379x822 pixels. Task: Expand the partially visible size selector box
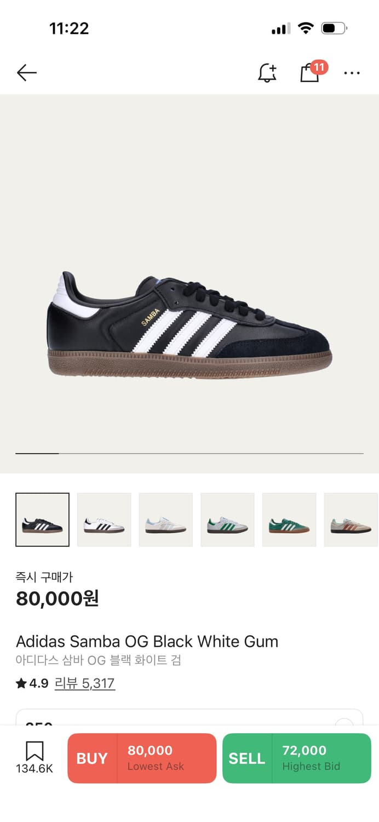tap(190, 717)
